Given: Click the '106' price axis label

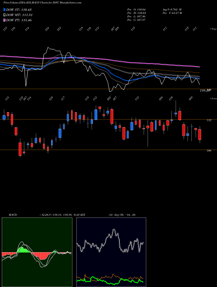Looking at the screenshot, I should tap(209, 150).
